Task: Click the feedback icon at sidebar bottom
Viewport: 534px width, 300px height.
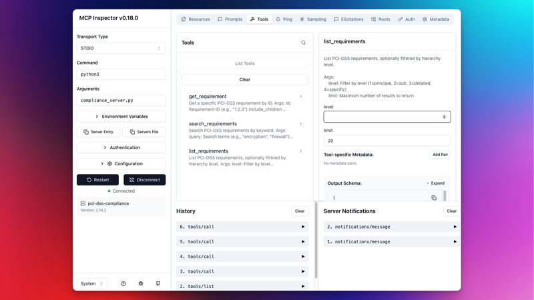Action: 158,283
